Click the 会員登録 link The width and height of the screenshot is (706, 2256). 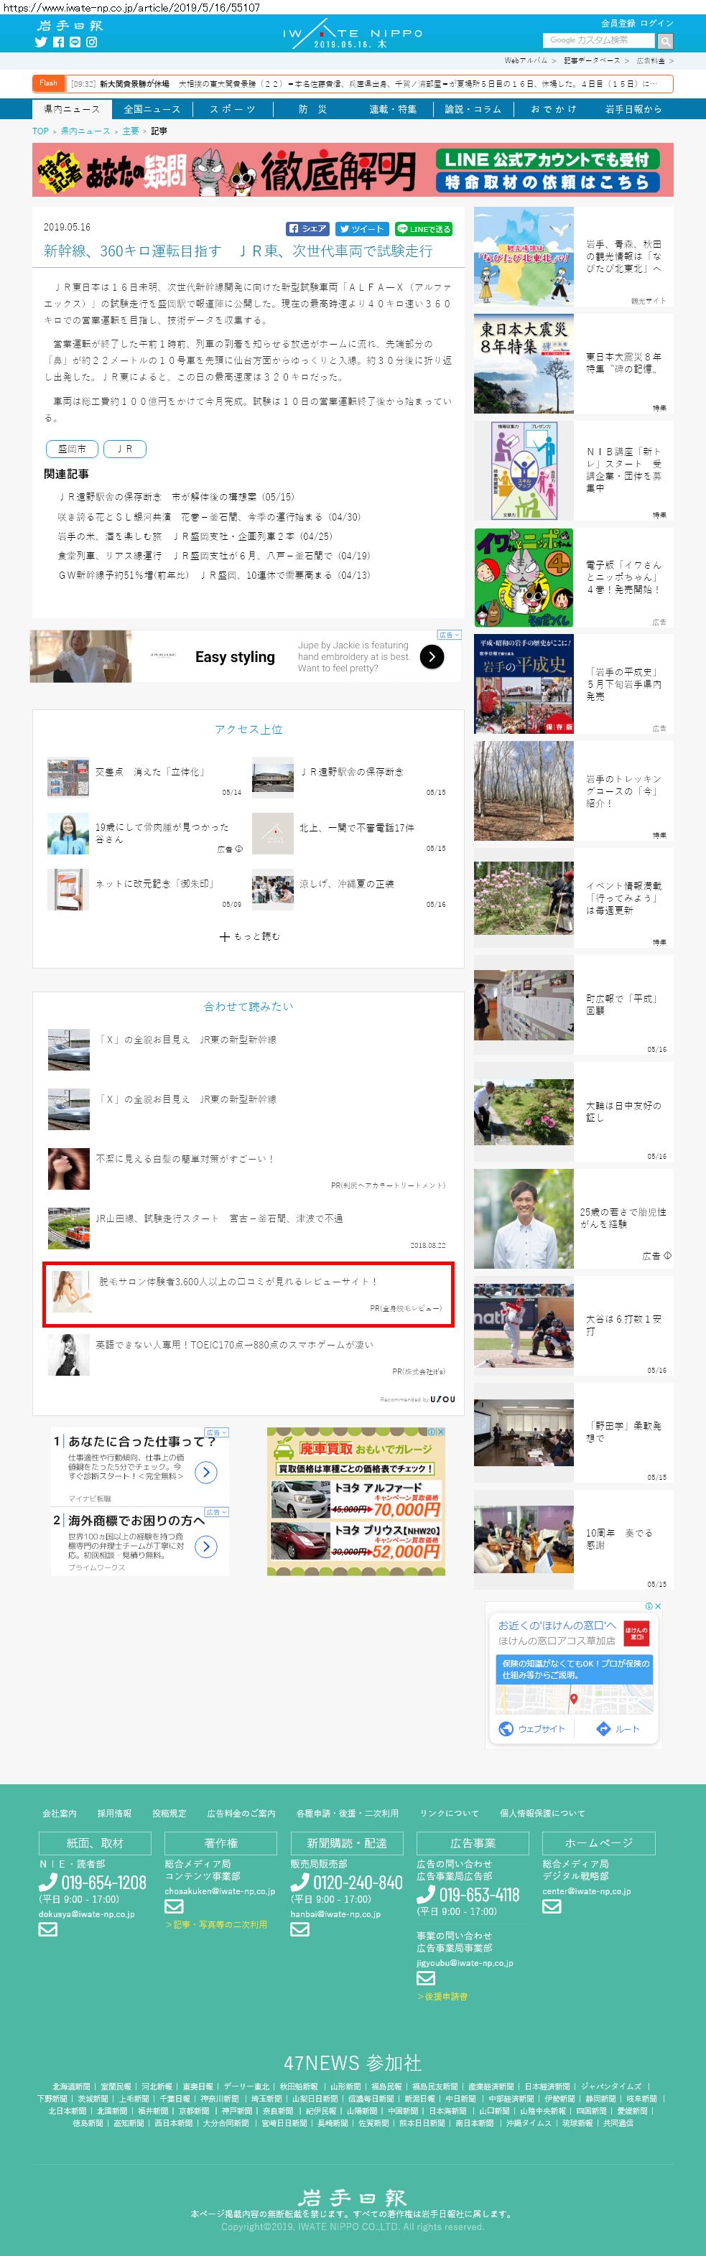[x=618, y=23]
